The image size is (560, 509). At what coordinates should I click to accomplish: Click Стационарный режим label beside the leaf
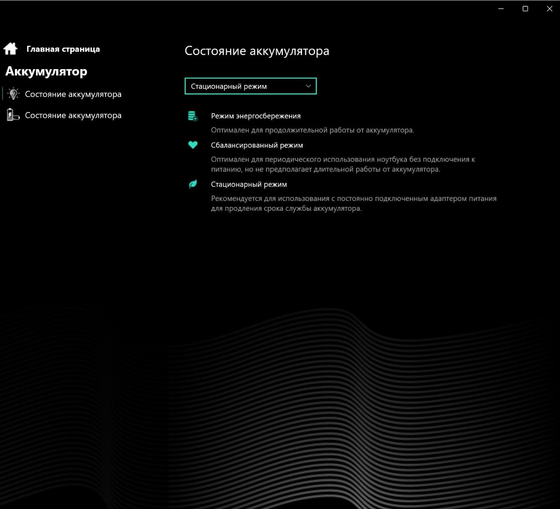coord(249,184)
